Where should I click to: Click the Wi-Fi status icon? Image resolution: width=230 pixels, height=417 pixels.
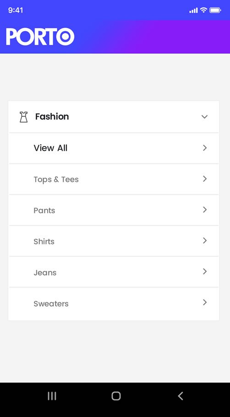click(x=203, y=10)
